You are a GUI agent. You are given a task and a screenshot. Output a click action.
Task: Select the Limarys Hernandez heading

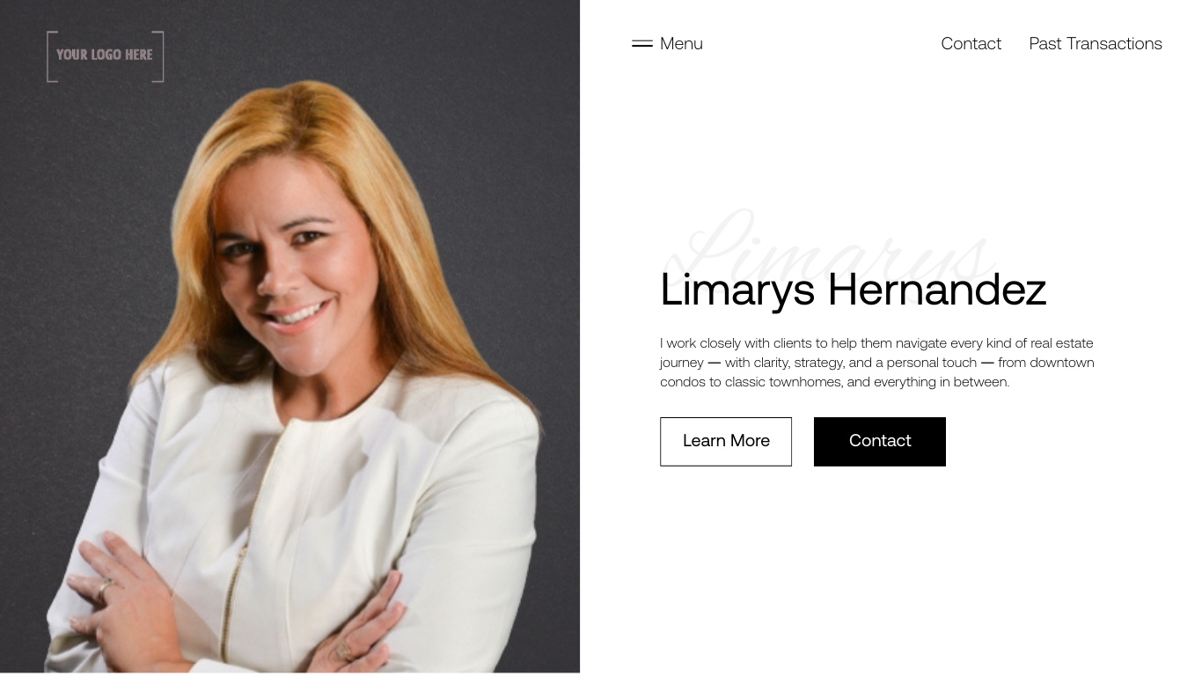[x=853, y=290]
